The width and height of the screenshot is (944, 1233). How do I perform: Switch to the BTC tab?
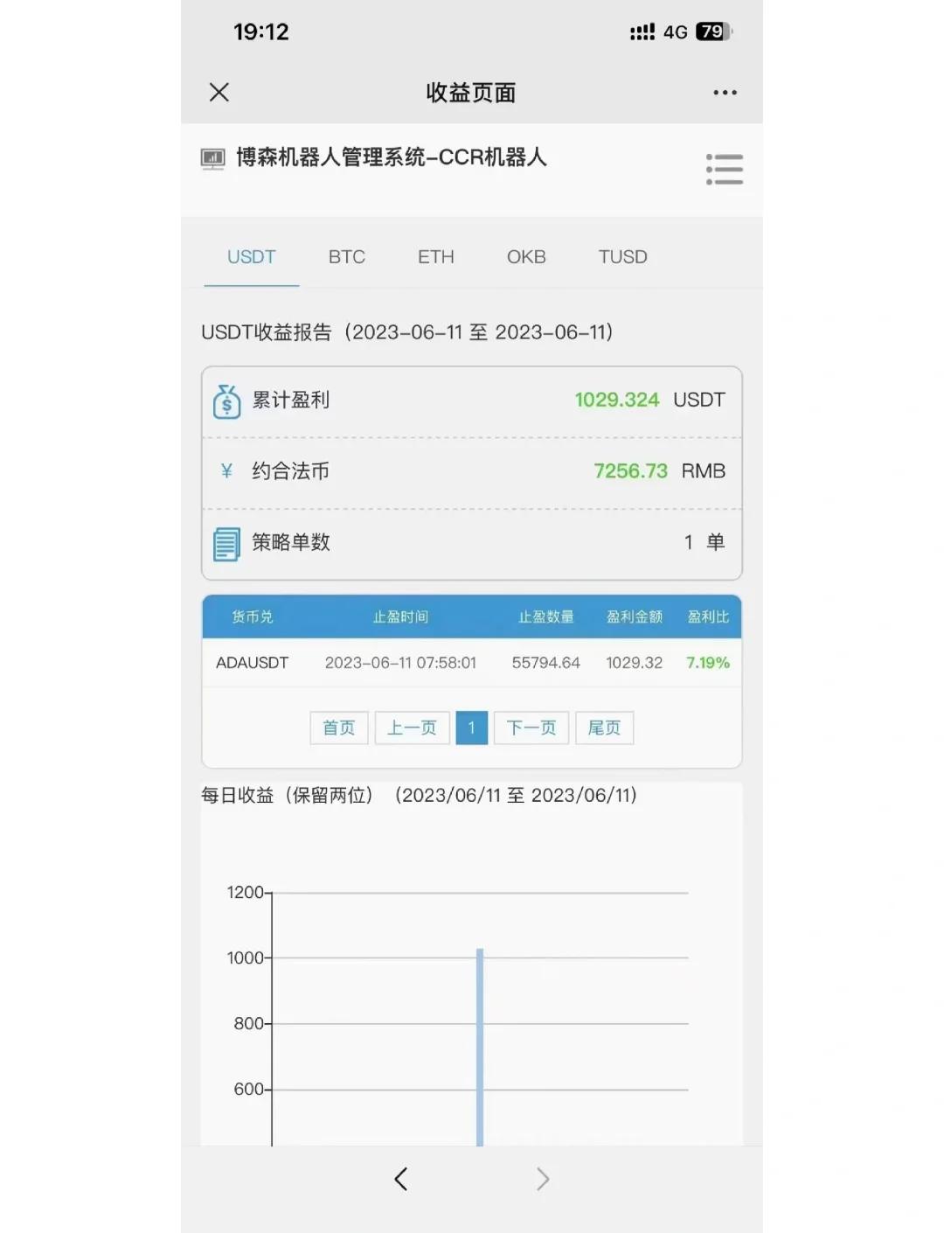[x=347, y=256]
